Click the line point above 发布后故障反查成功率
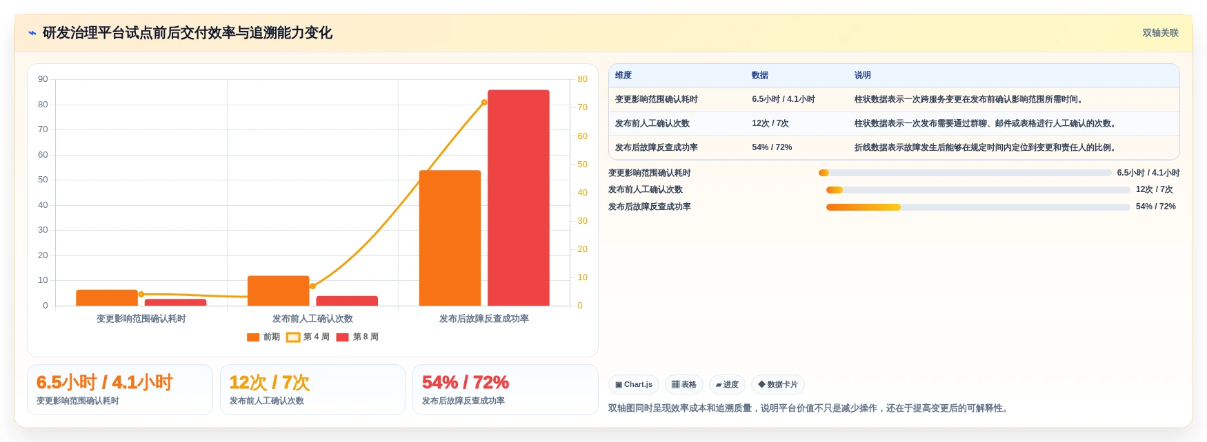Screen dimensions: 1207x442 pos(484,103)
